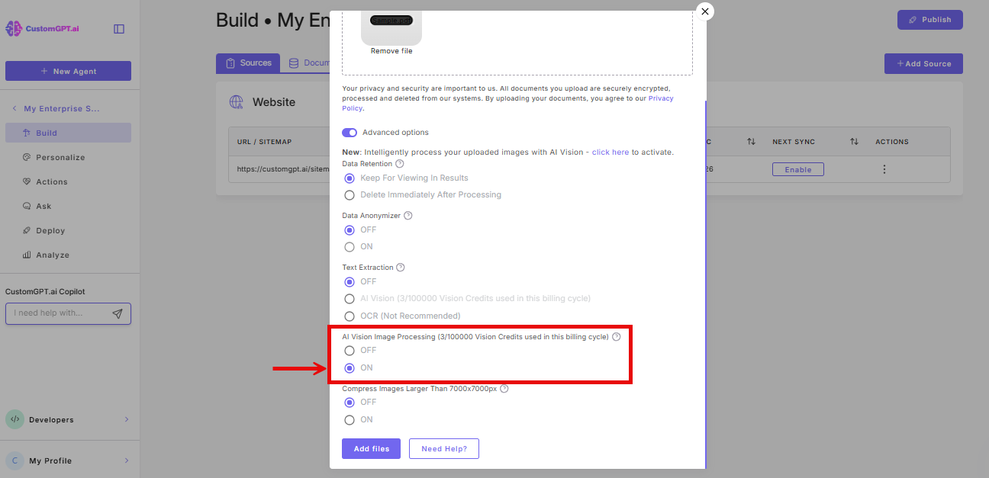
Task: Close the upload dialog with X
Action: tap(705, 11)
